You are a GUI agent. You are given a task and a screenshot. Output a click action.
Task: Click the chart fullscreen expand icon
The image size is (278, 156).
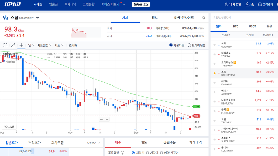5,45
